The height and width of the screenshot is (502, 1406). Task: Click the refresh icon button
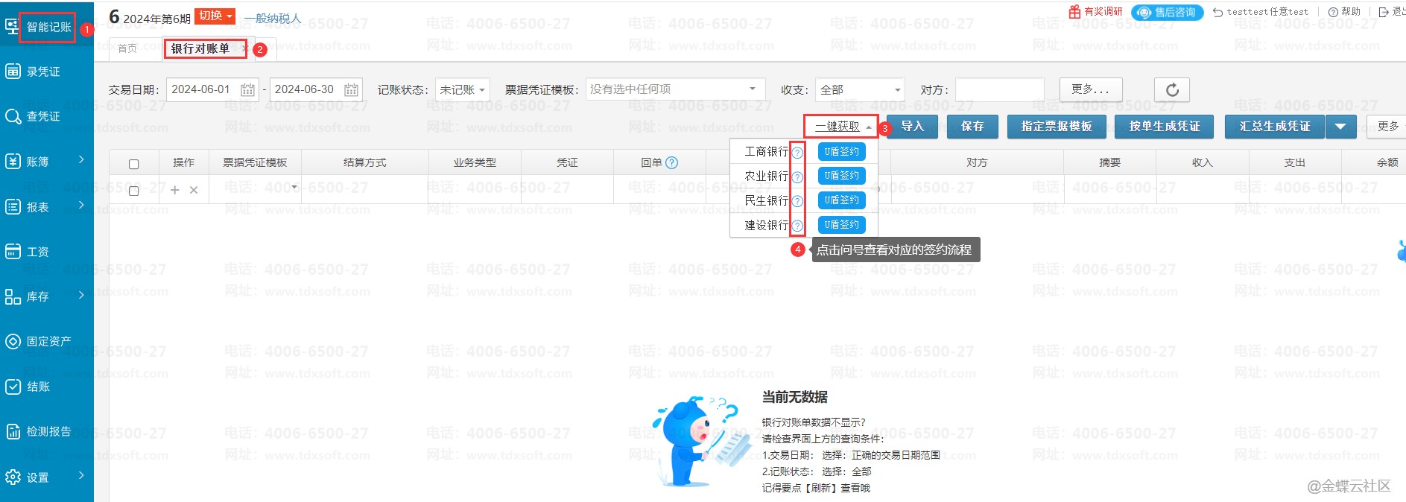[x=1171, y=90]
